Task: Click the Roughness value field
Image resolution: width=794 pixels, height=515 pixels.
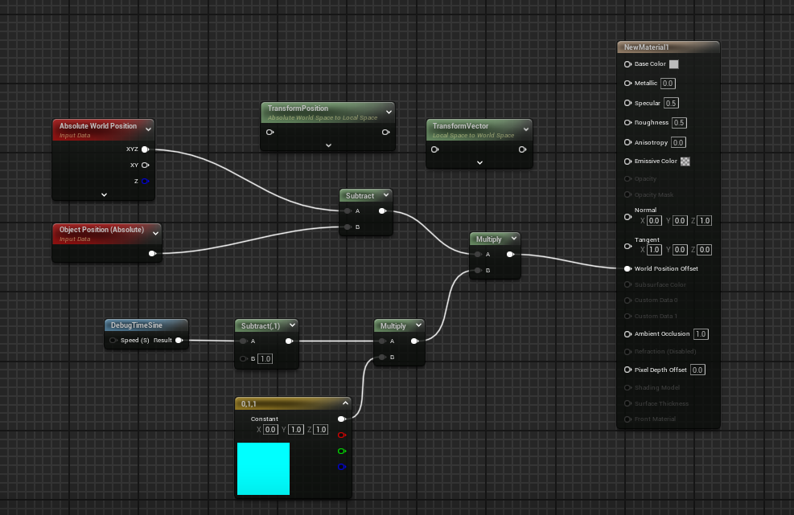Action: point(679,123)
